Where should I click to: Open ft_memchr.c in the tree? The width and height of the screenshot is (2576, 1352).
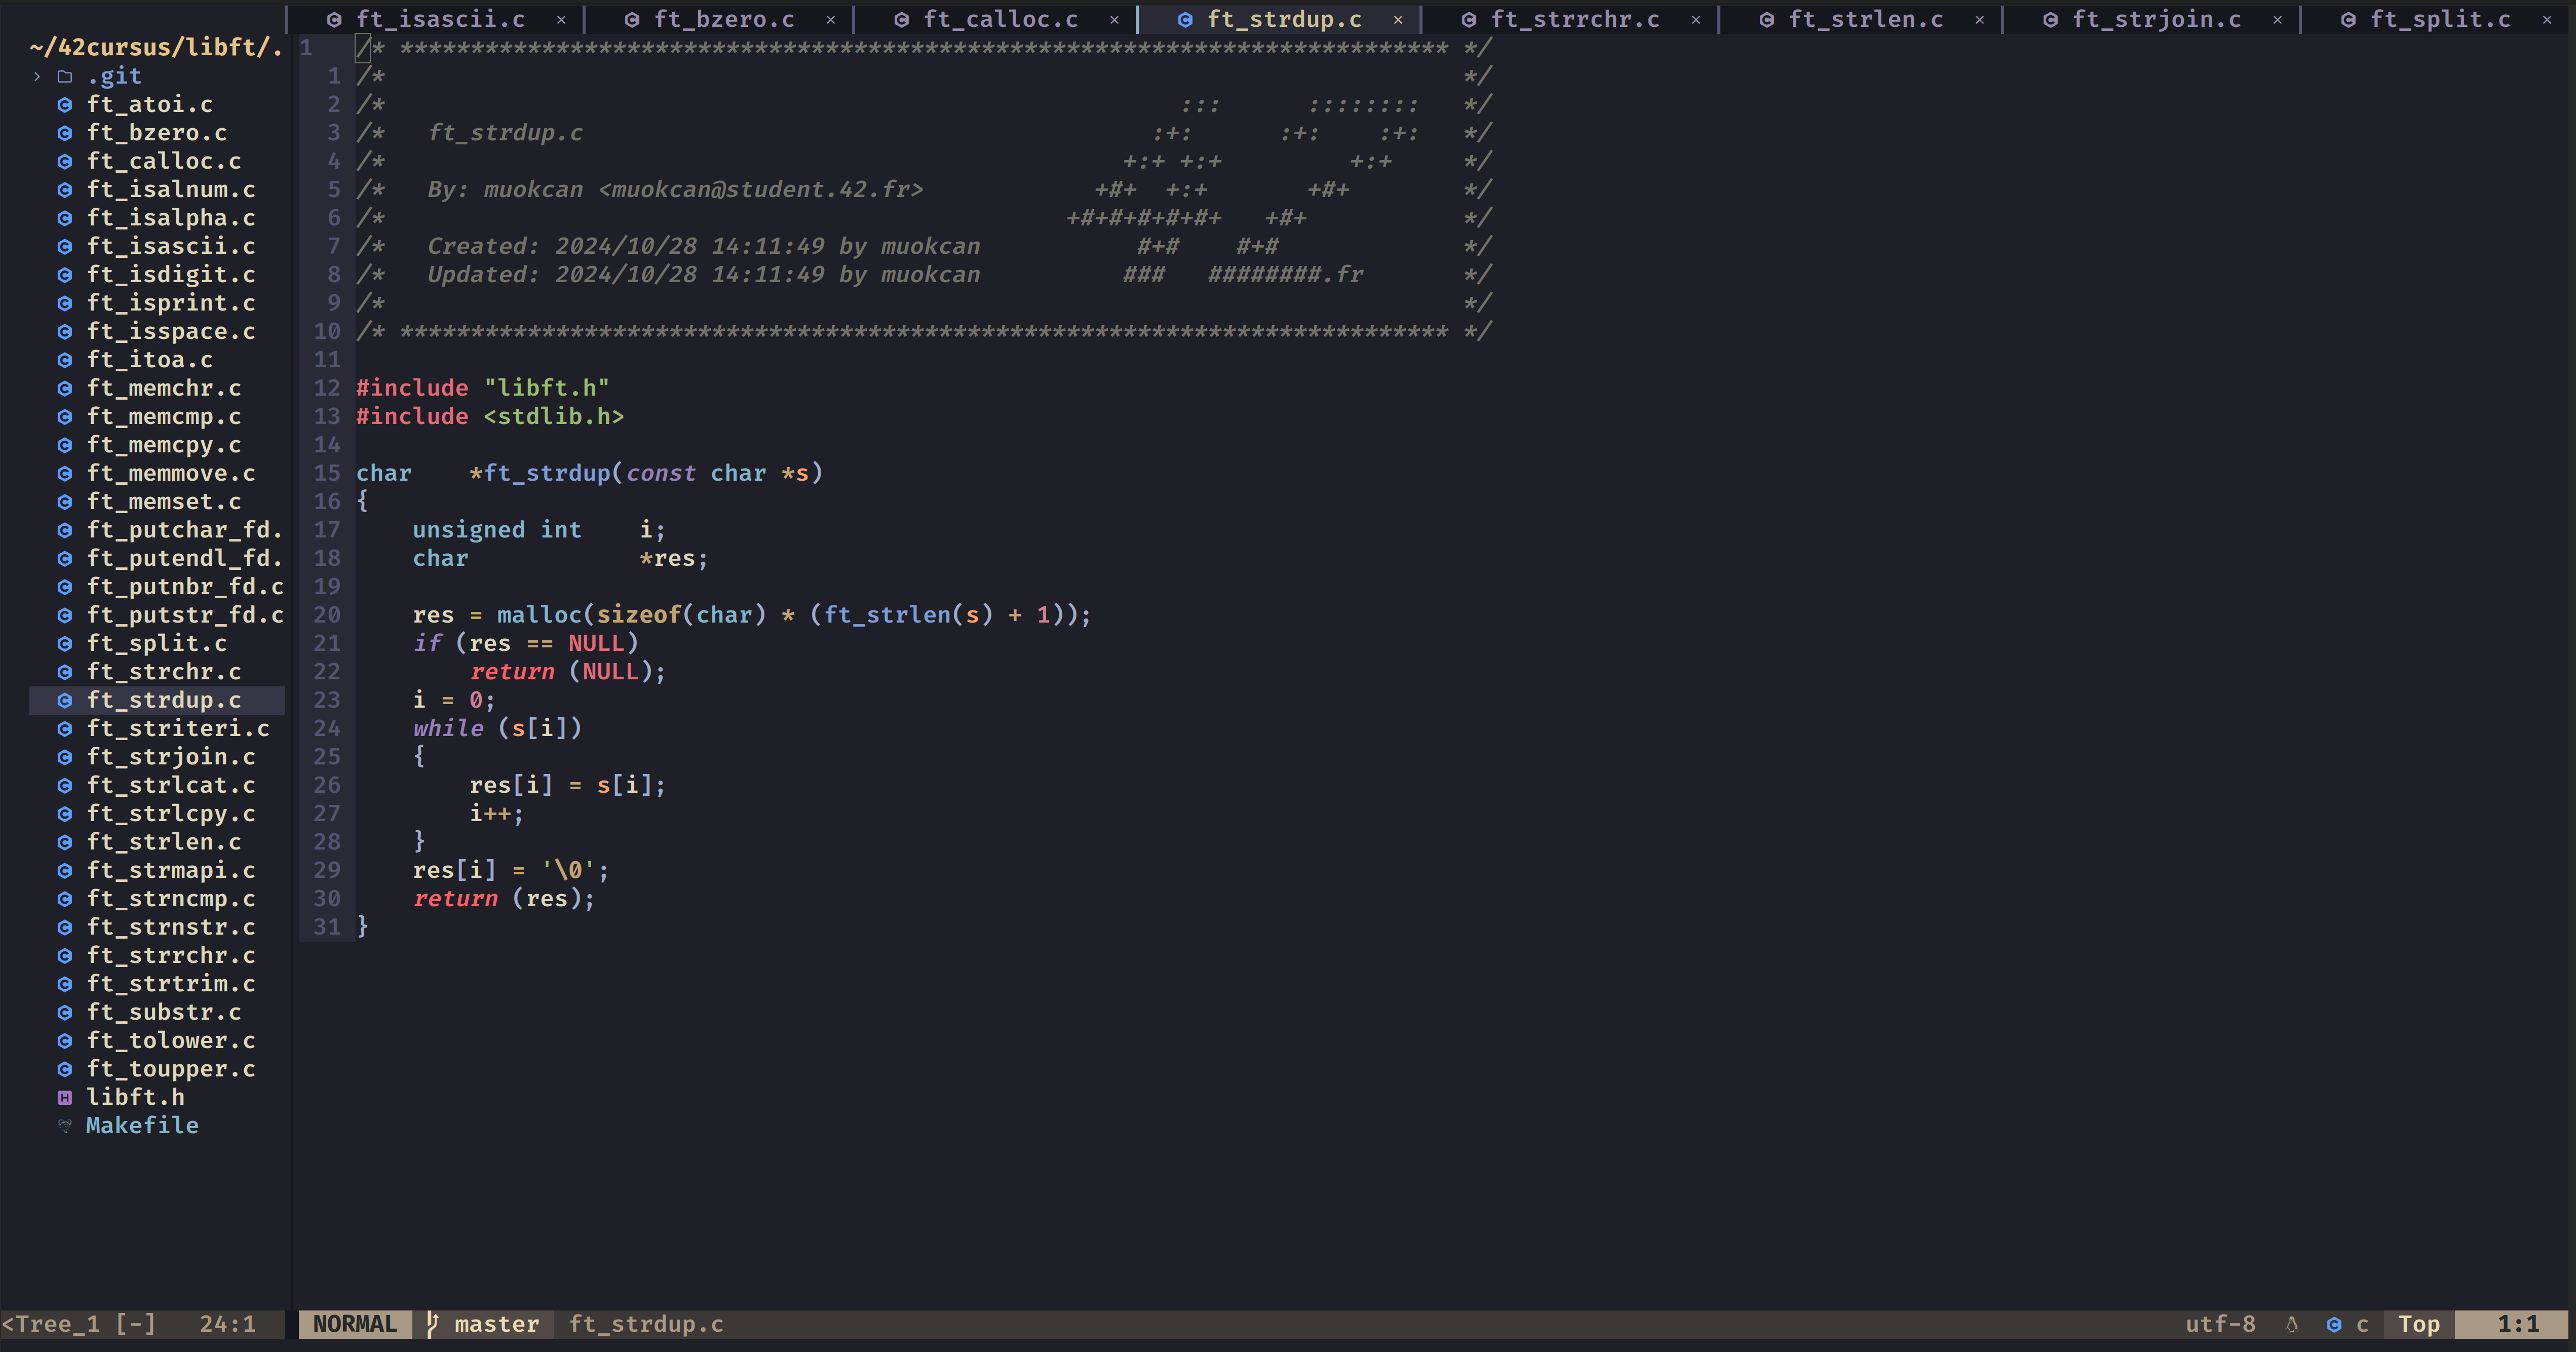tap(164, 388)
